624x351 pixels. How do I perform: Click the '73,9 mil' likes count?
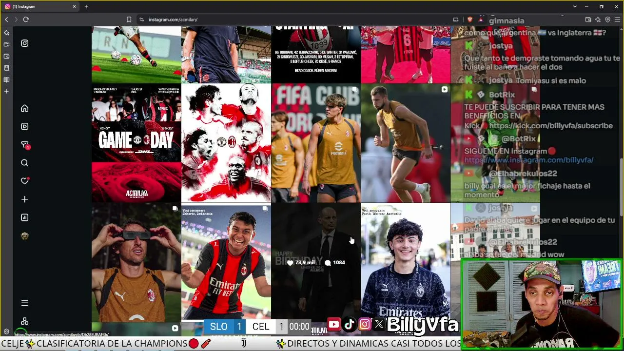[301, 263]
